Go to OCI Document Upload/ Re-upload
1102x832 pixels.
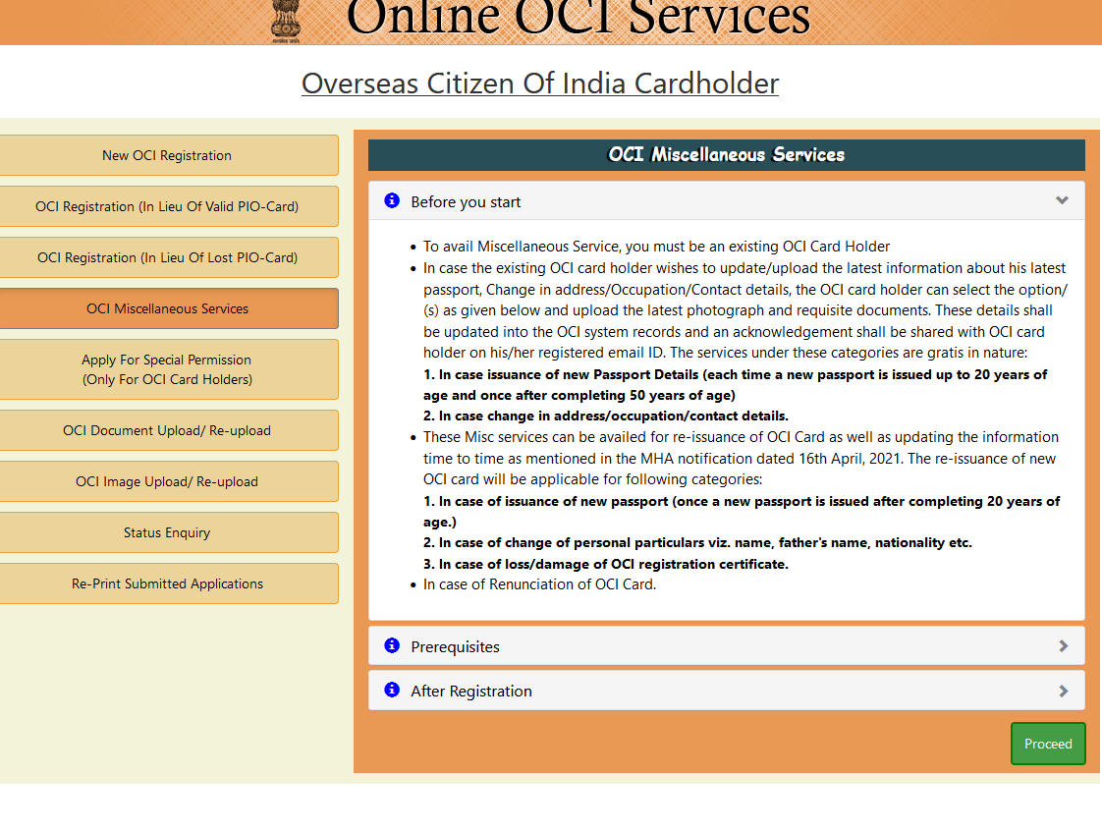pyautogui.click(x=167, y=431)
